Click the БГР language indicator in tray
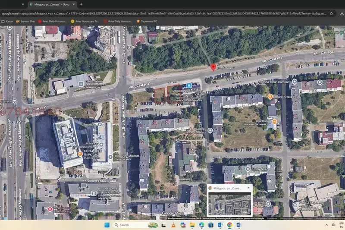 341,225
